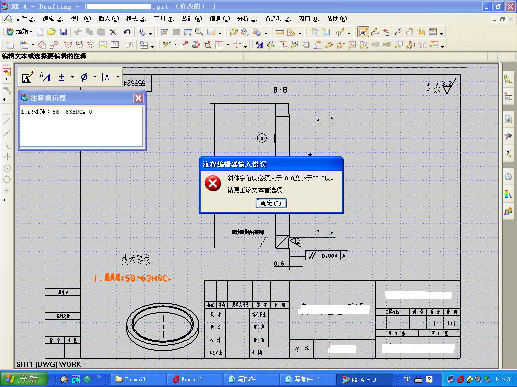Click the ring isometric view on sheet
Screen dimensions: 517x387
point(163,327)
